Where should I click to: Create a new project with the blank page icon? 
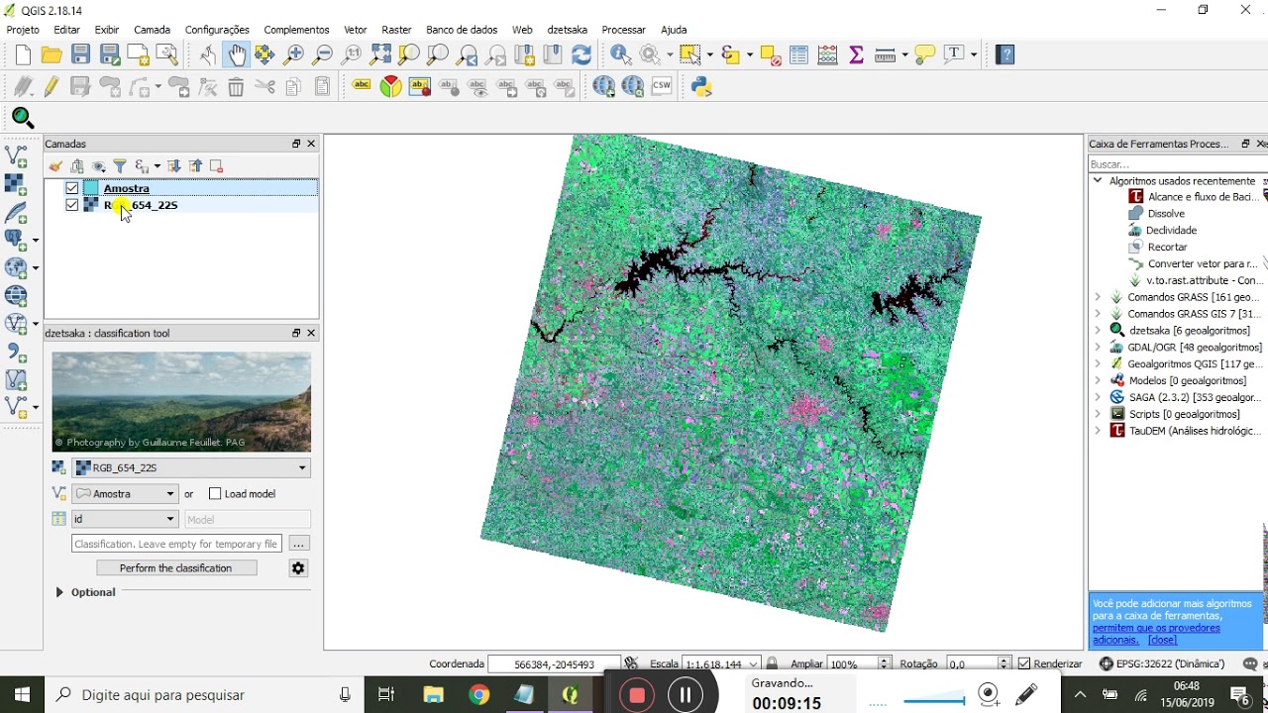point(23,55)
